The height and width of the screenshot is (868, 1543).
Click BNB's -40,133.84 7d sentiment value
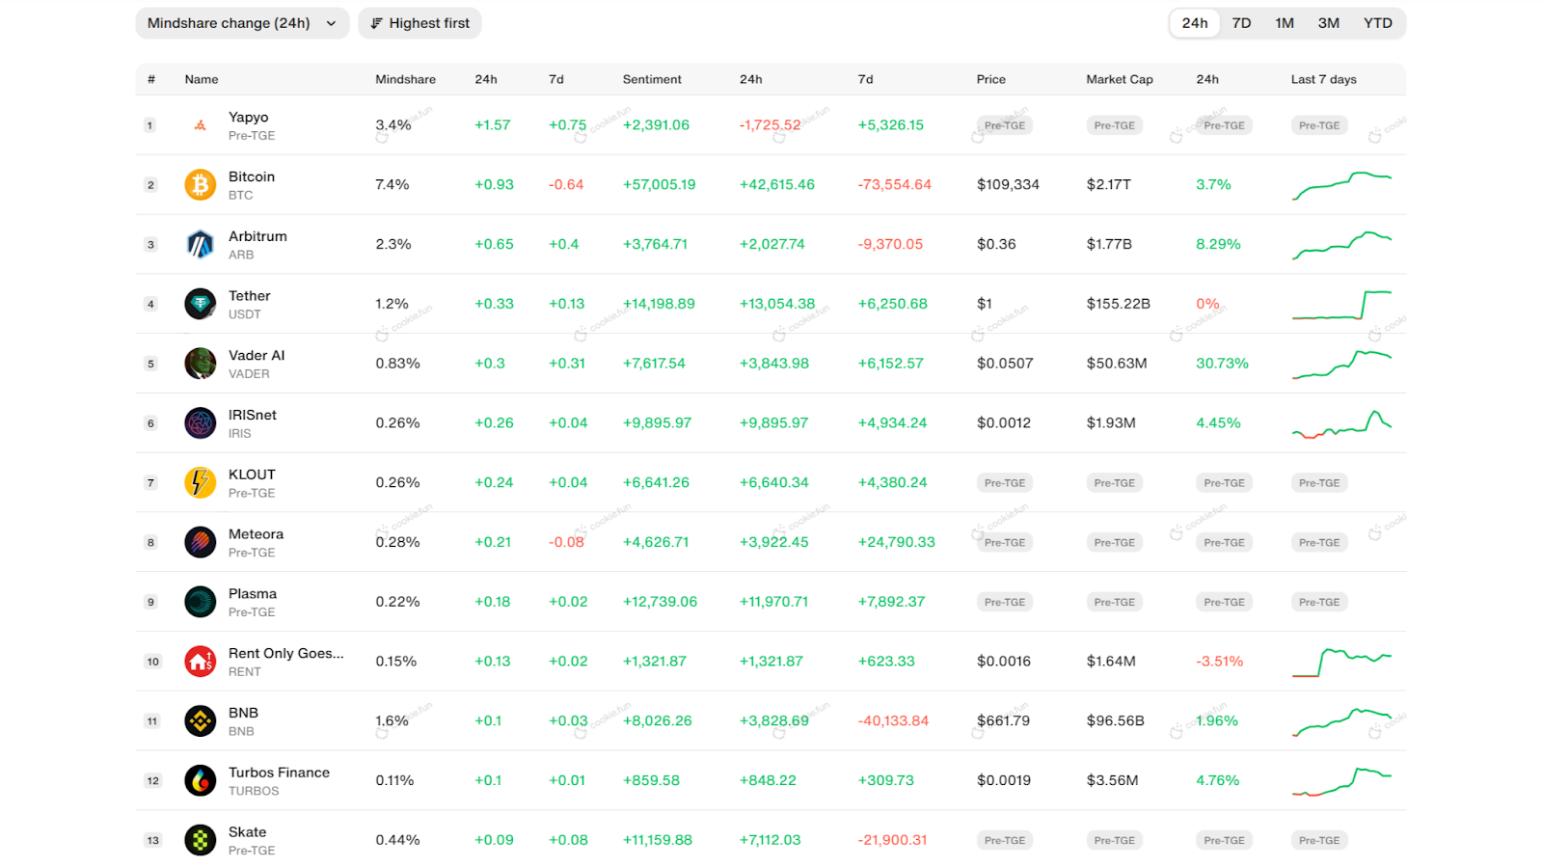[893, 720]
